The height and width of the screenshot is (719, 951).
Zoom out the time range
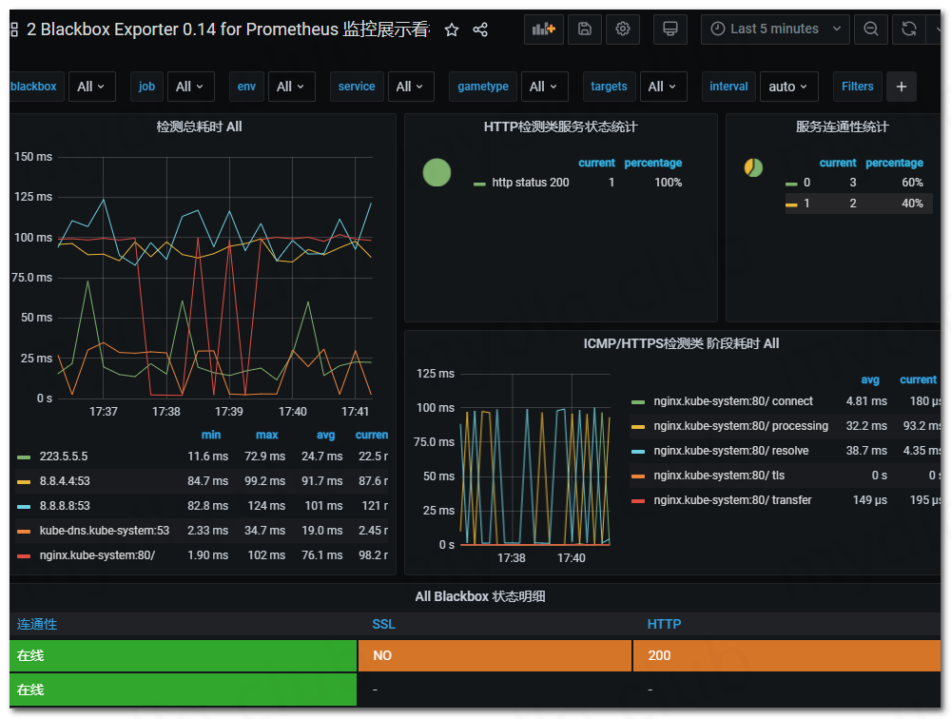[x=871, y=29]
